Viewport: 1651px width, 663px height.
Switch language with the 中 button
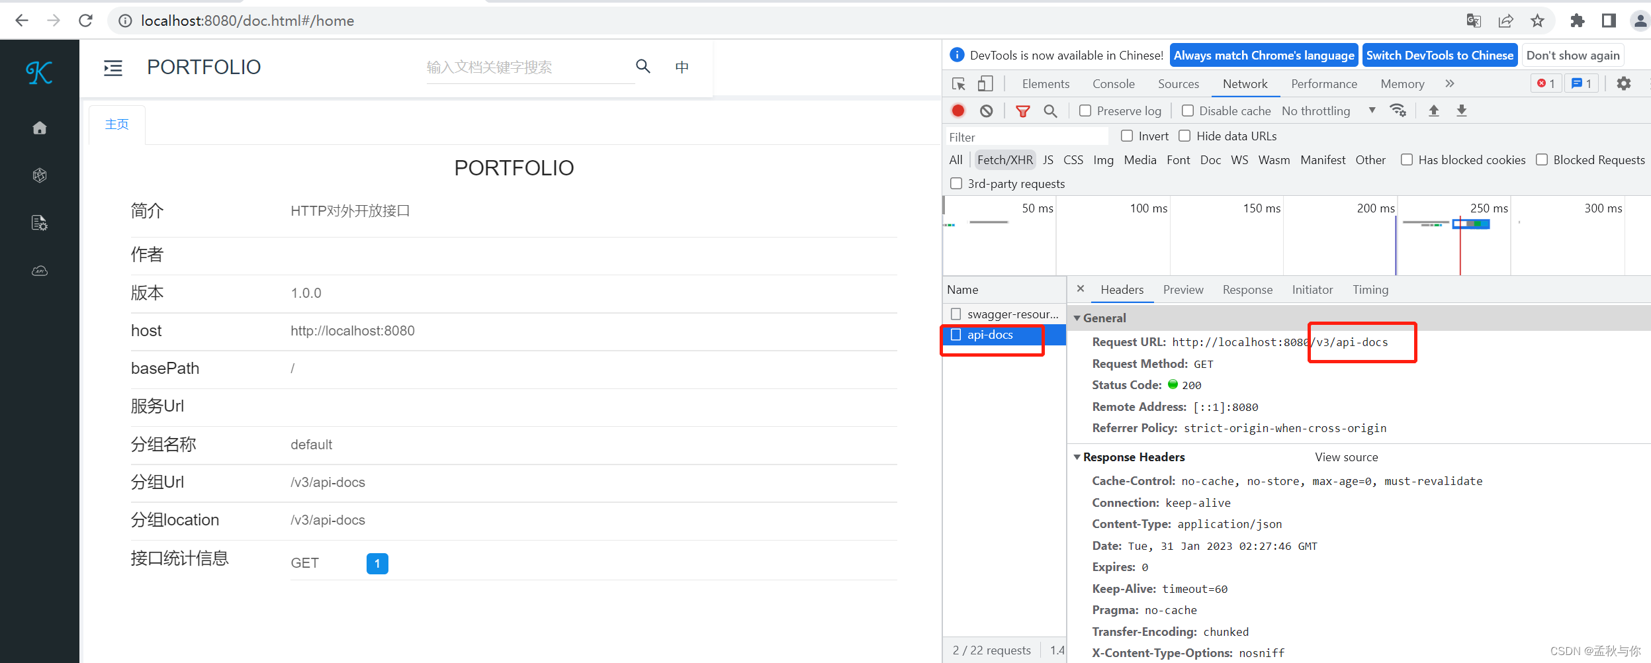click(682, 67)
